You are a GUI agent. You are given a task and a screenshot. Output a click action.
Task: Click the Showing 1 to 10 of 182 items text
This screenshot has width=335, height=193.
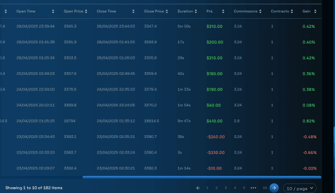pyautogui.click(x=34, y=188)
